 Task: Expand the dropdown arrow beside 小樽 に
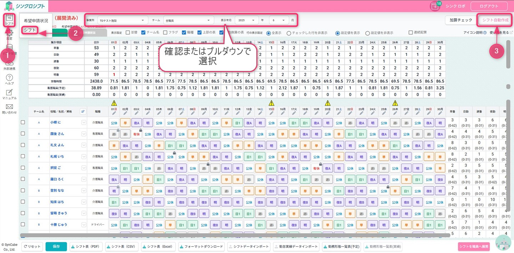point(84,123)
